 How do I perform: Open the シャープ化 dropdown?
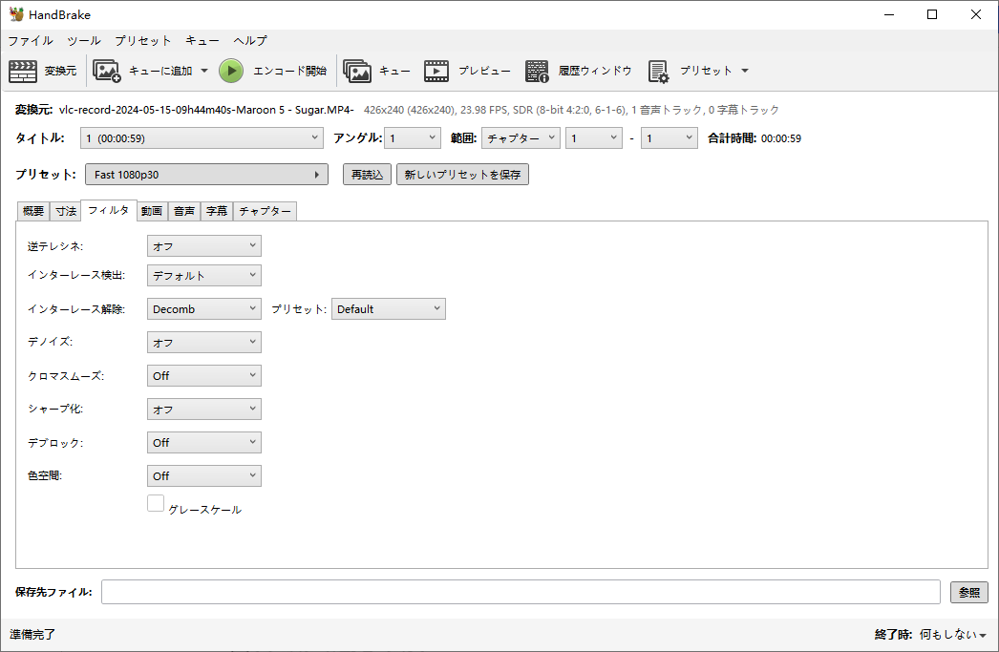pos(203,409)
